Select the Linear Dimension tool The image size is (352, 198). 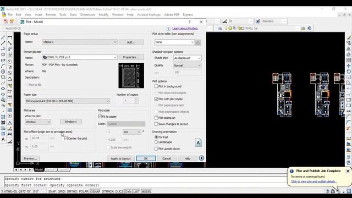click(10, 37)
